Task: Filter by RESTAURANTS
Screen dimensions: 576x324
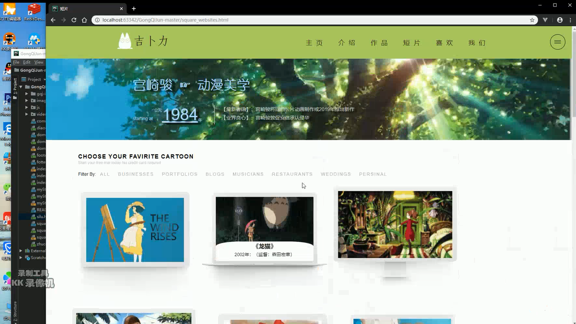Action: [x=292, y=174]
